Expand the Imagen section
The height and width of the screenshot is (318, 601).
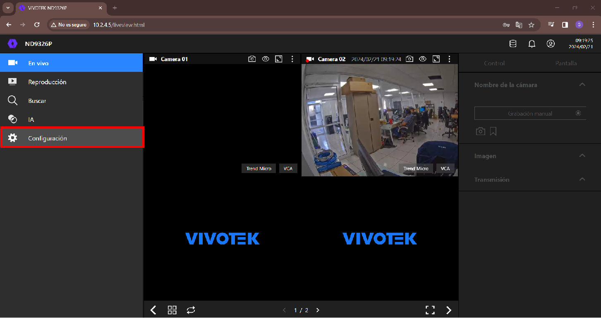pyautogui.click(x=582, y=156)
